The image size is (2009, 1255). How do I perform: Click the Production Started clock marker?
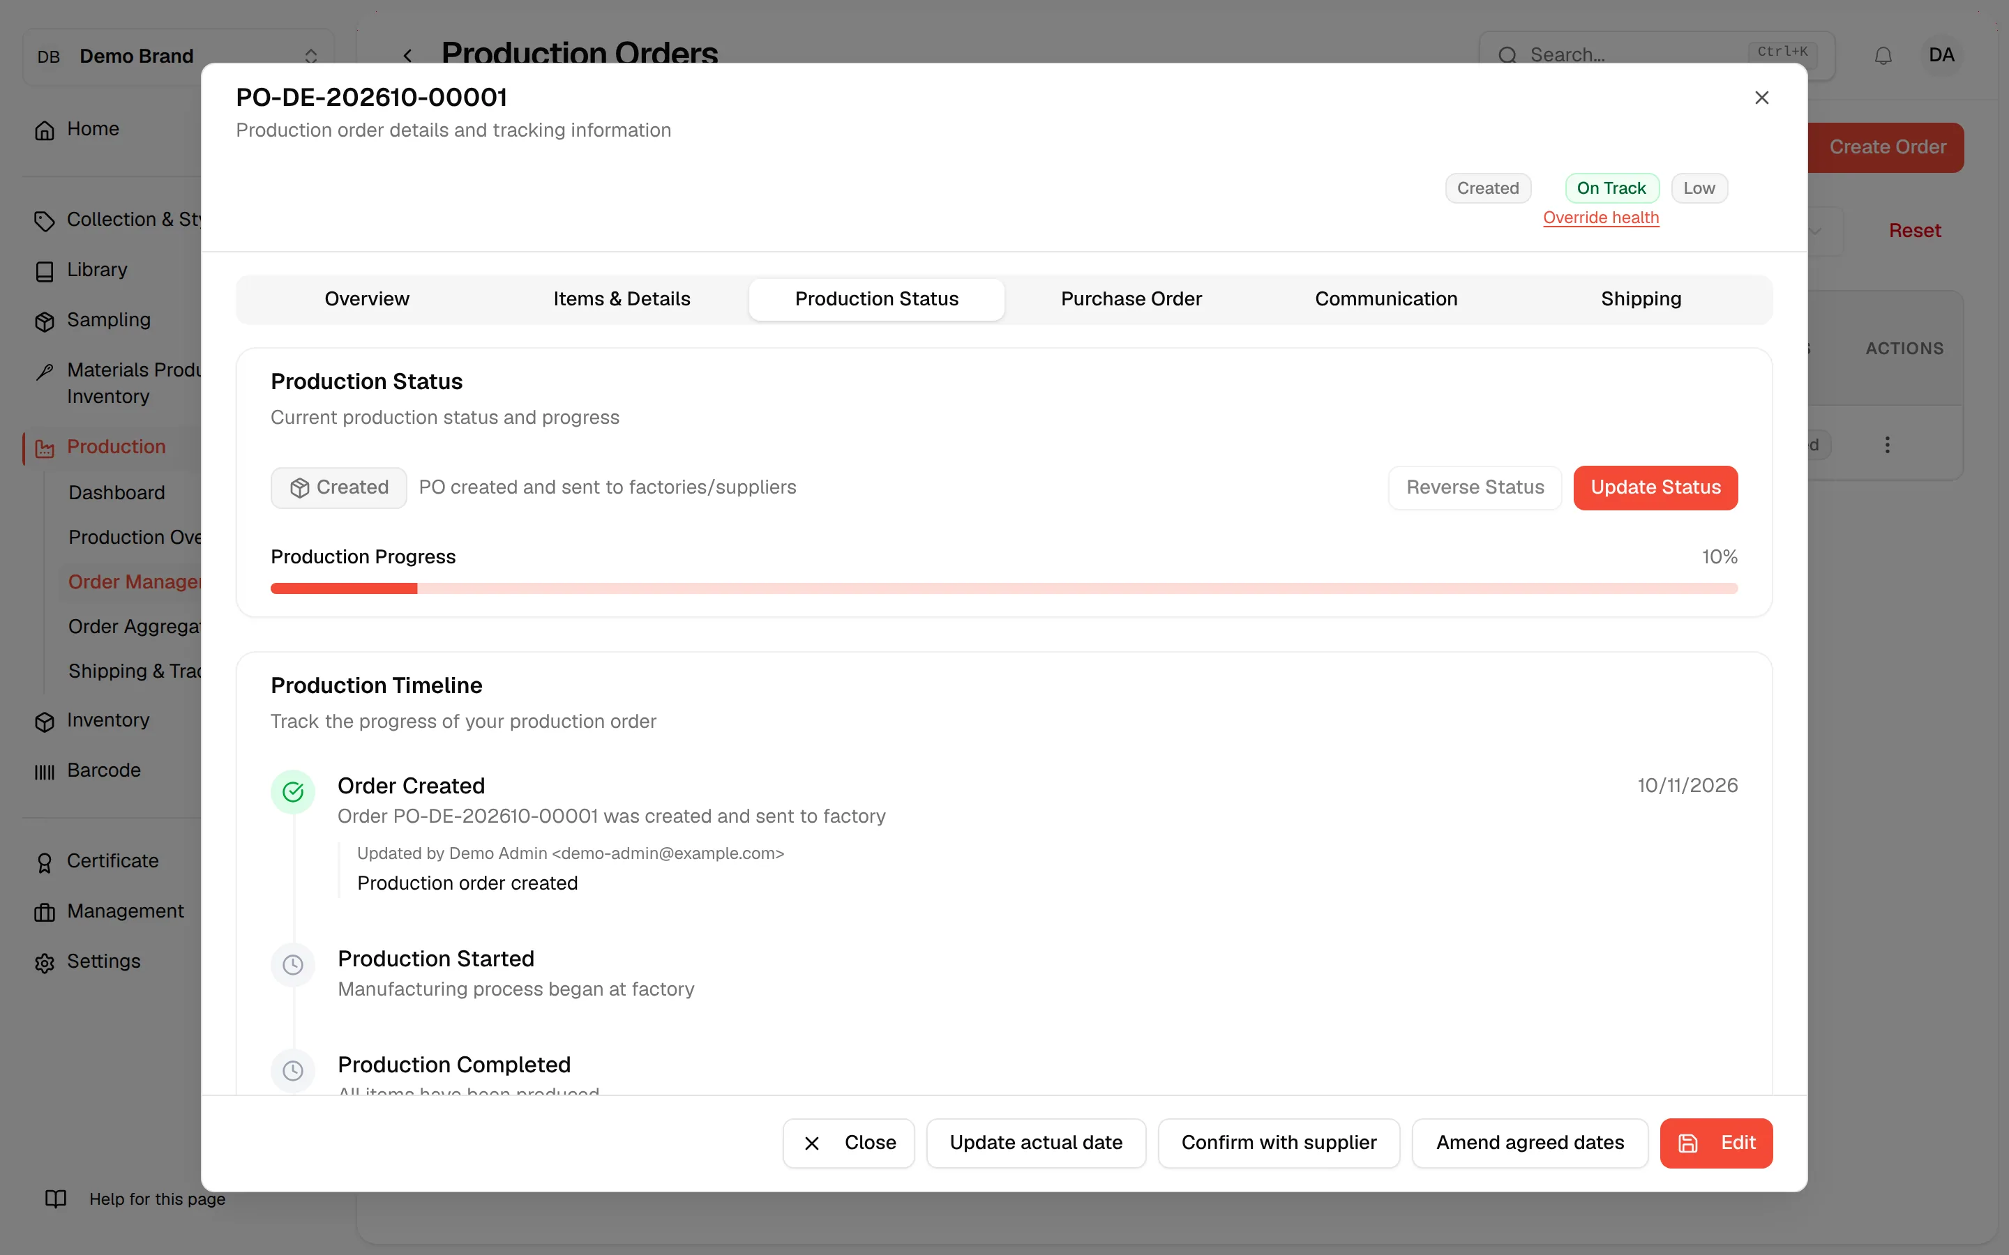[293, 964]
